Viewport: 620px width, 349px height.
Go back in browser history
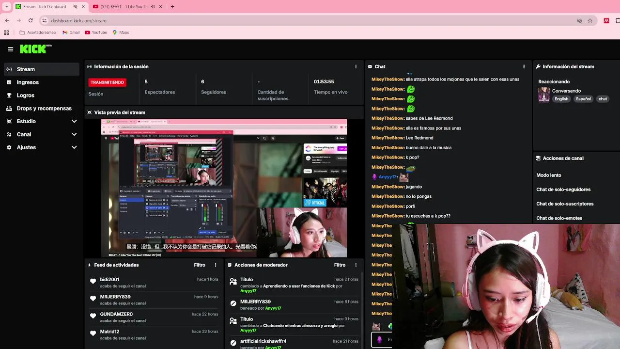(7, 20)
